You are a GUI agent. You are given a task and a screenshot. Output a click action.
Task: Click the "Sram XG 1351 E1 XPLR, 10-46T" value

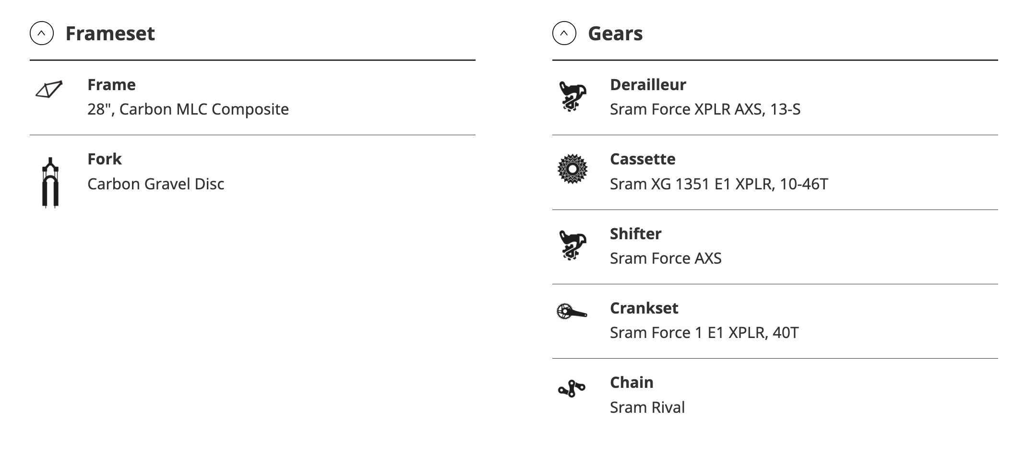point(719,184)
